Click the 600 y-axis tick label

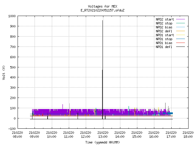click(x=13, y=57)
